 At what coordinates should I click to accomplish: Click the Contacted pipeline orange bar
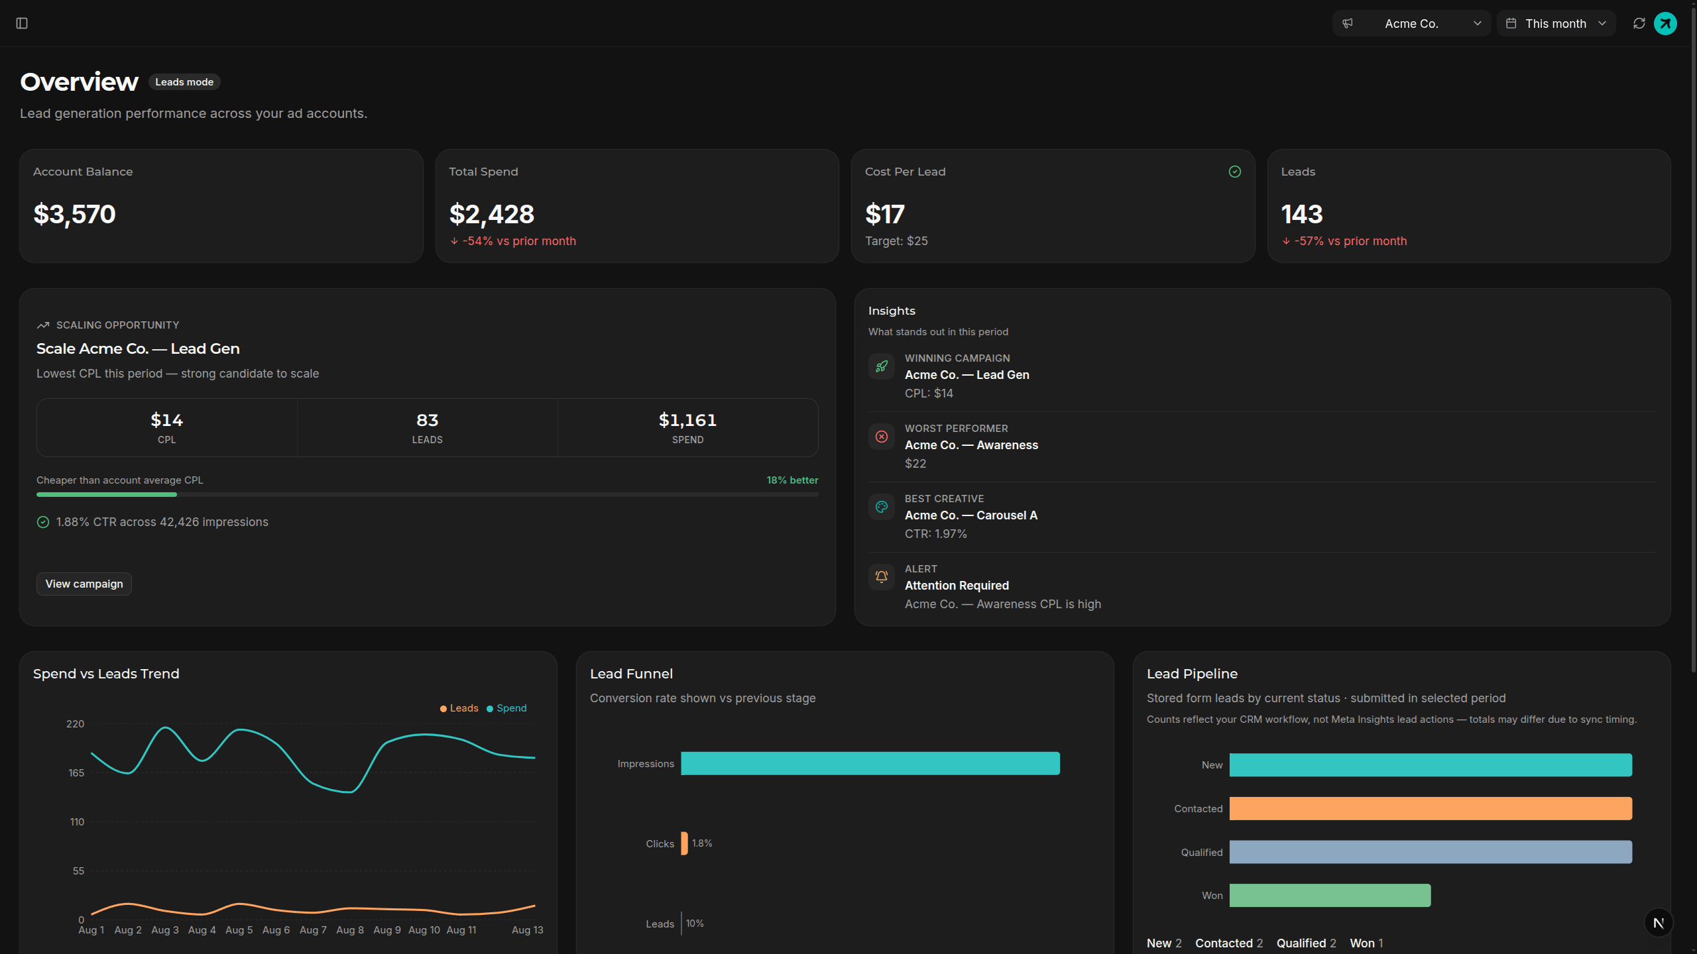1431,809
